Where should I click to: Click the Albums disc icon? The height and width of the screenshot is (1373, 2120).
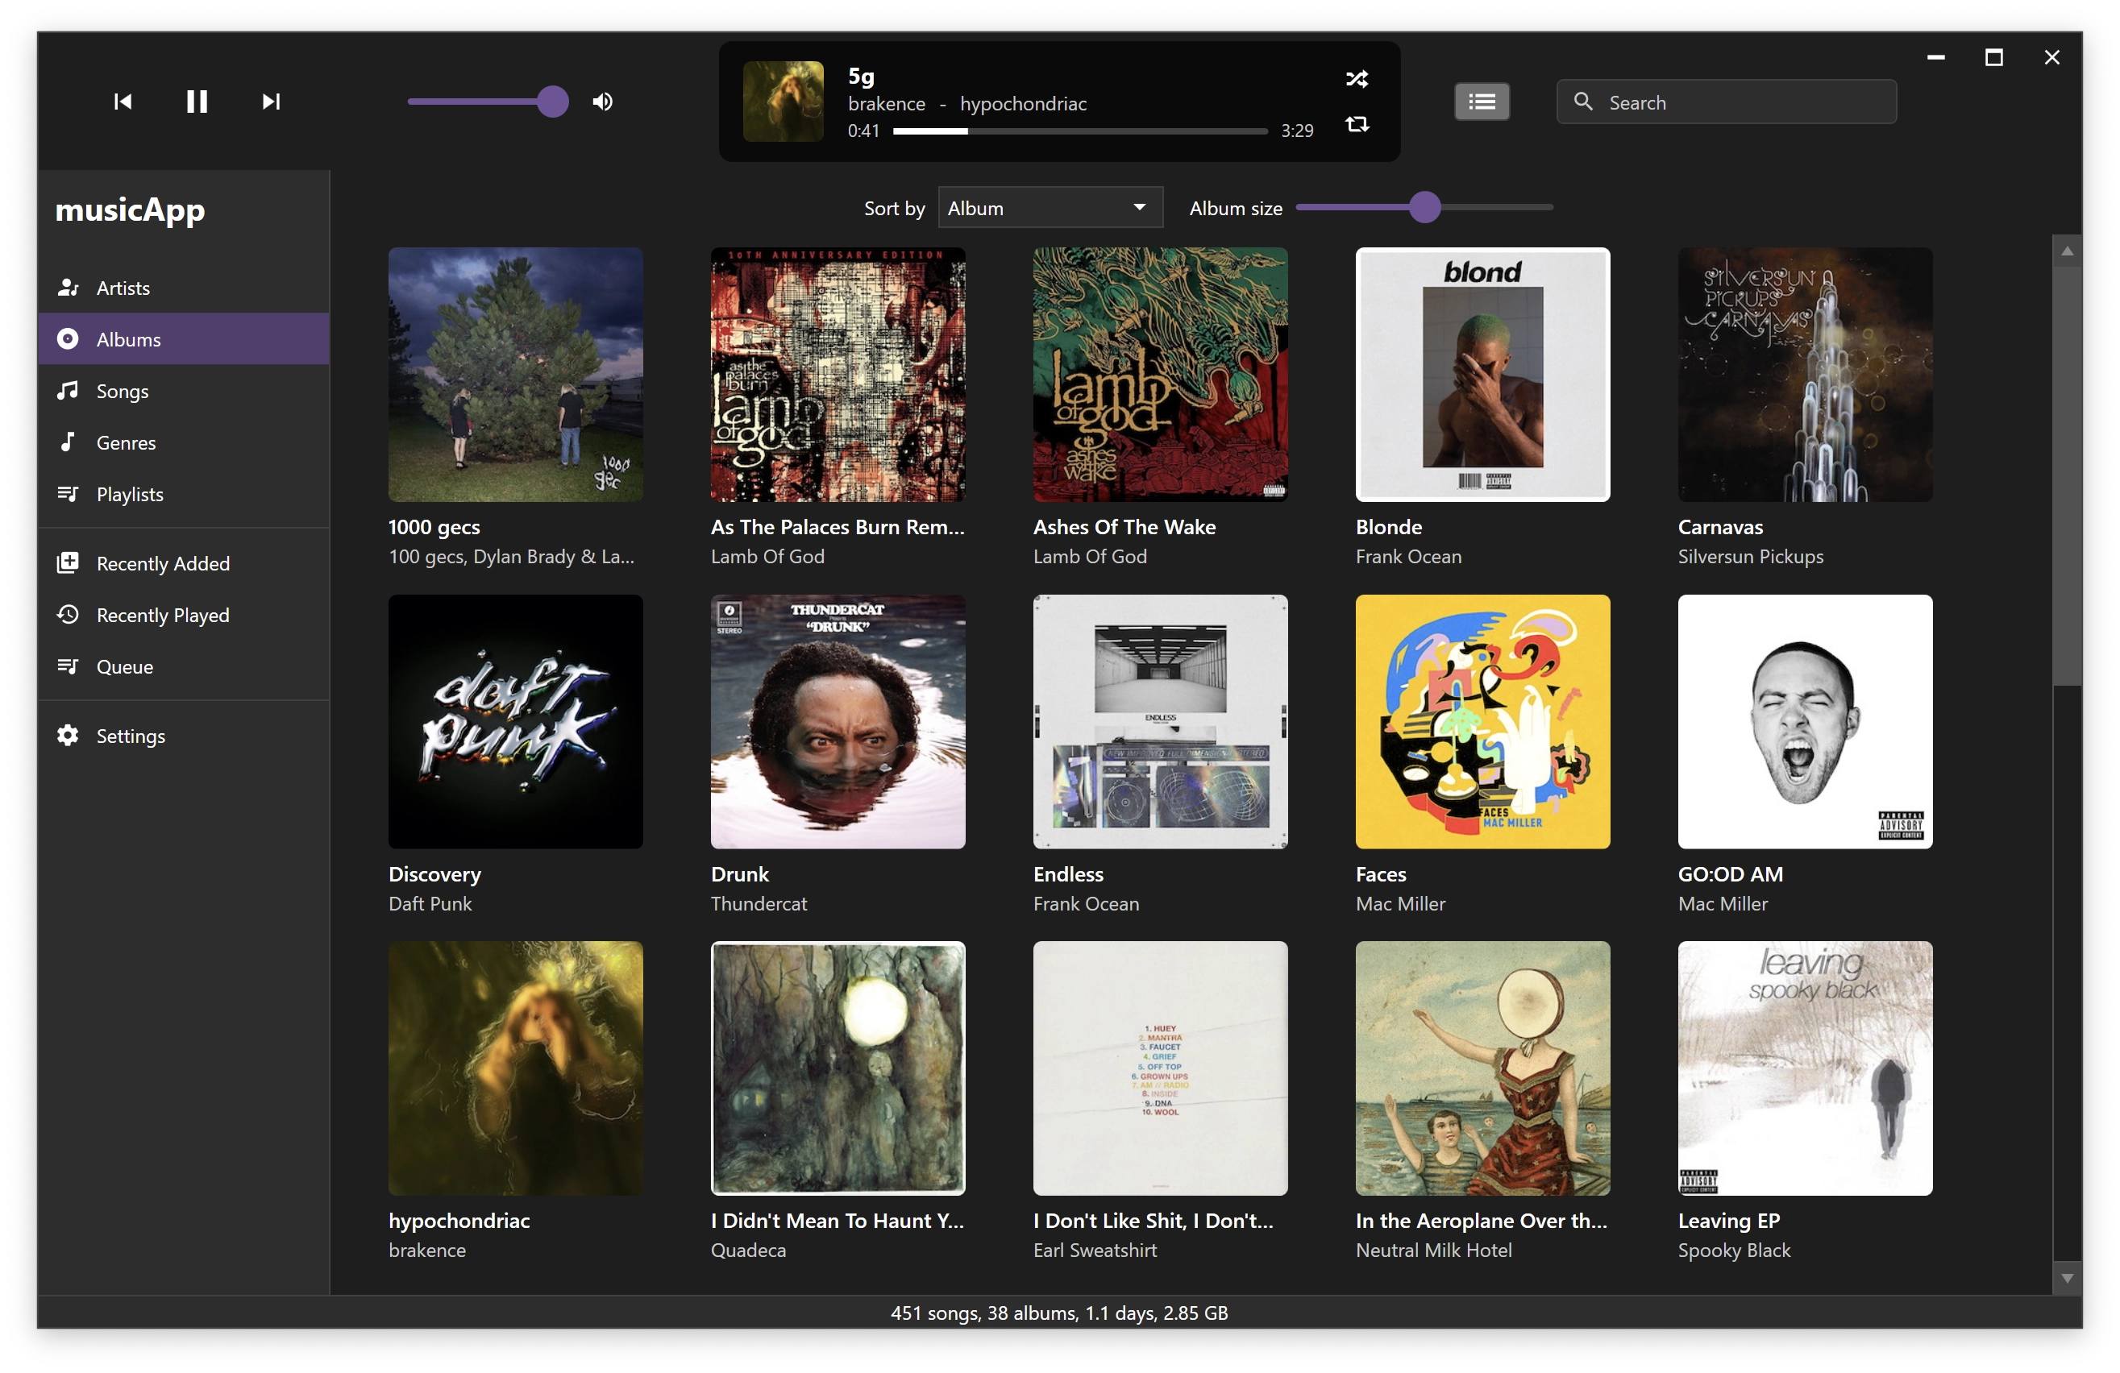tap(68, 339)
